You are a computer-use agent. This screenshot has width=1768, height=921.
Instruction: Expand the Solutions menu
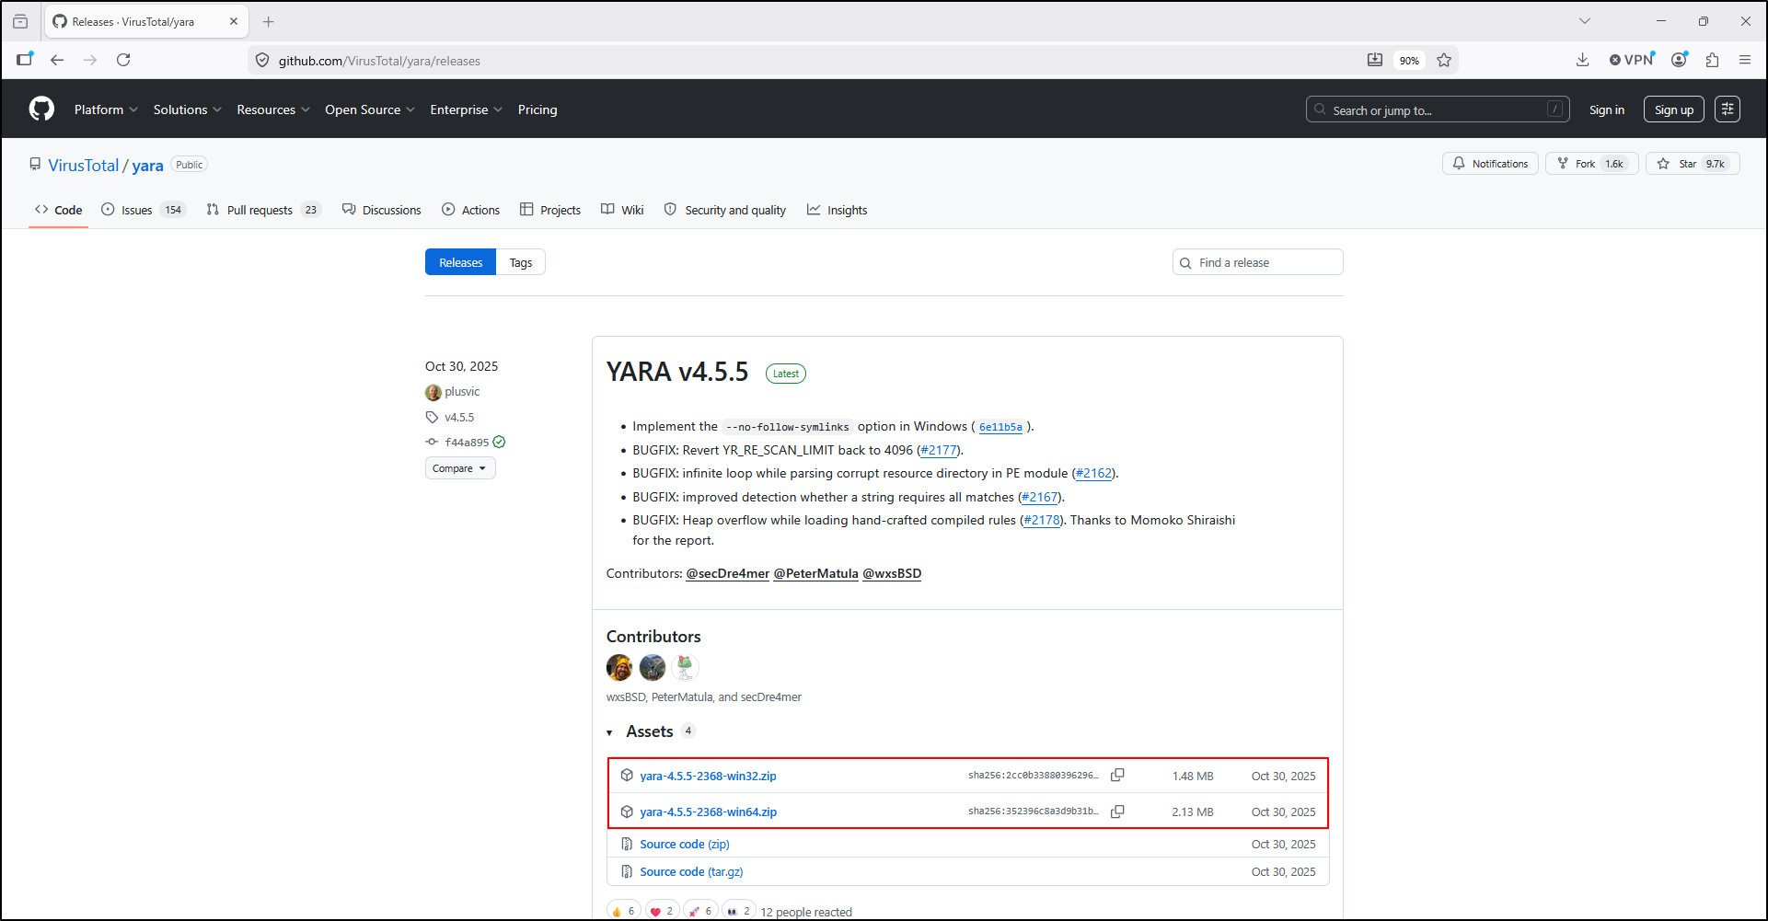tap(188, 109)
